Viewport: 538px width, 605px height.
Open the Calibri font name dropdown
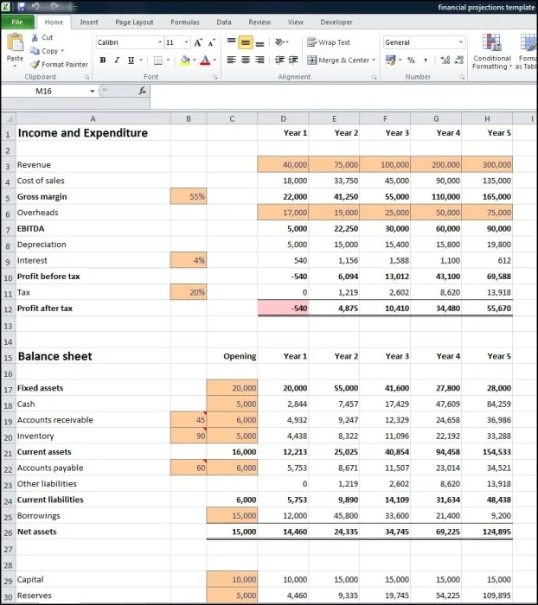160,42
